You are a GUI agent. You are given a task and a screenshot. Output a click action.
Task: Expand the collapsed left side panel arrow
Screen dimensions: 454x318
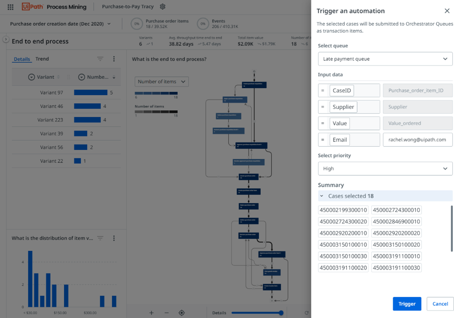coord(6,39)
